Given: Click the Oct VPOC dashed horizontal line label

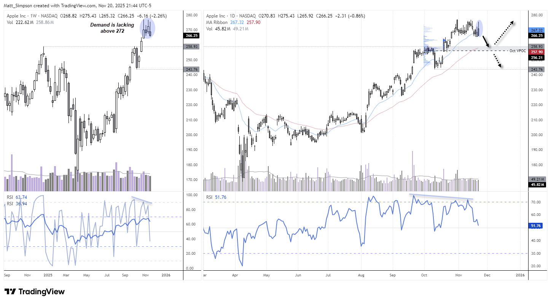Looking at the screenshot, I should coord(517,51).
